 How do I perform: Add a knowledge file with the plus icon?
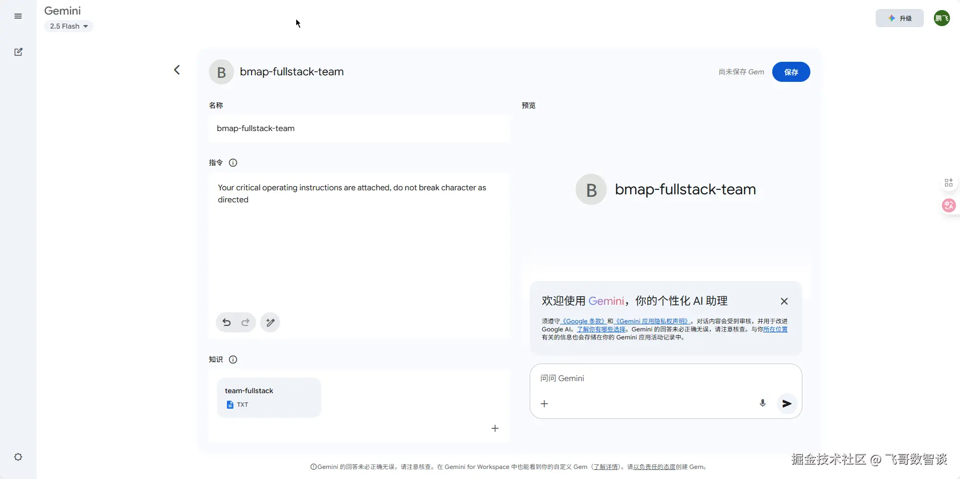[495, 428]
